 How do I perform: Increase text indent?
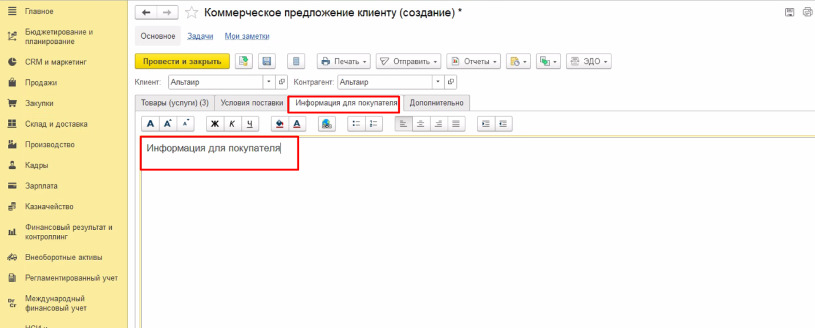pos(486,124)
